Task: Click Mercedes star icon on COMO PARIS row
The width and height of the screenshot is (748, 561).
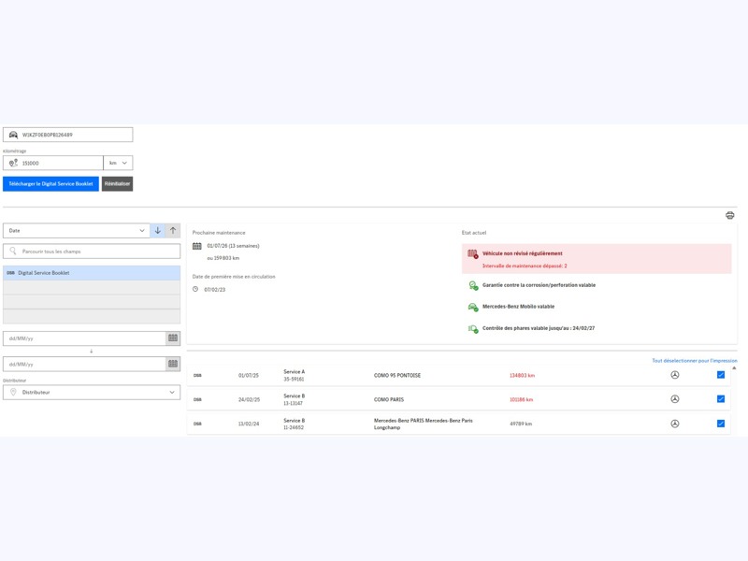Action: click(x=674, y=399)
